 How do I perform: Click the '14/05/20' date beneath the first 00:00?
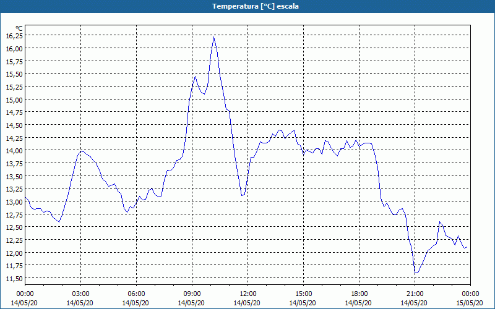click(24, 303)
